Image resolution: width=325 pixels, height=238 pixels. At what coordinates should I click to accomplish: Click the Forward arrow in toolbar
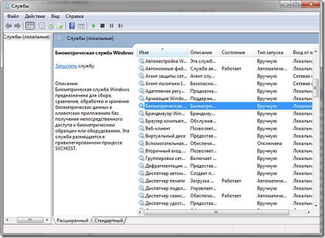pos(17,26)
